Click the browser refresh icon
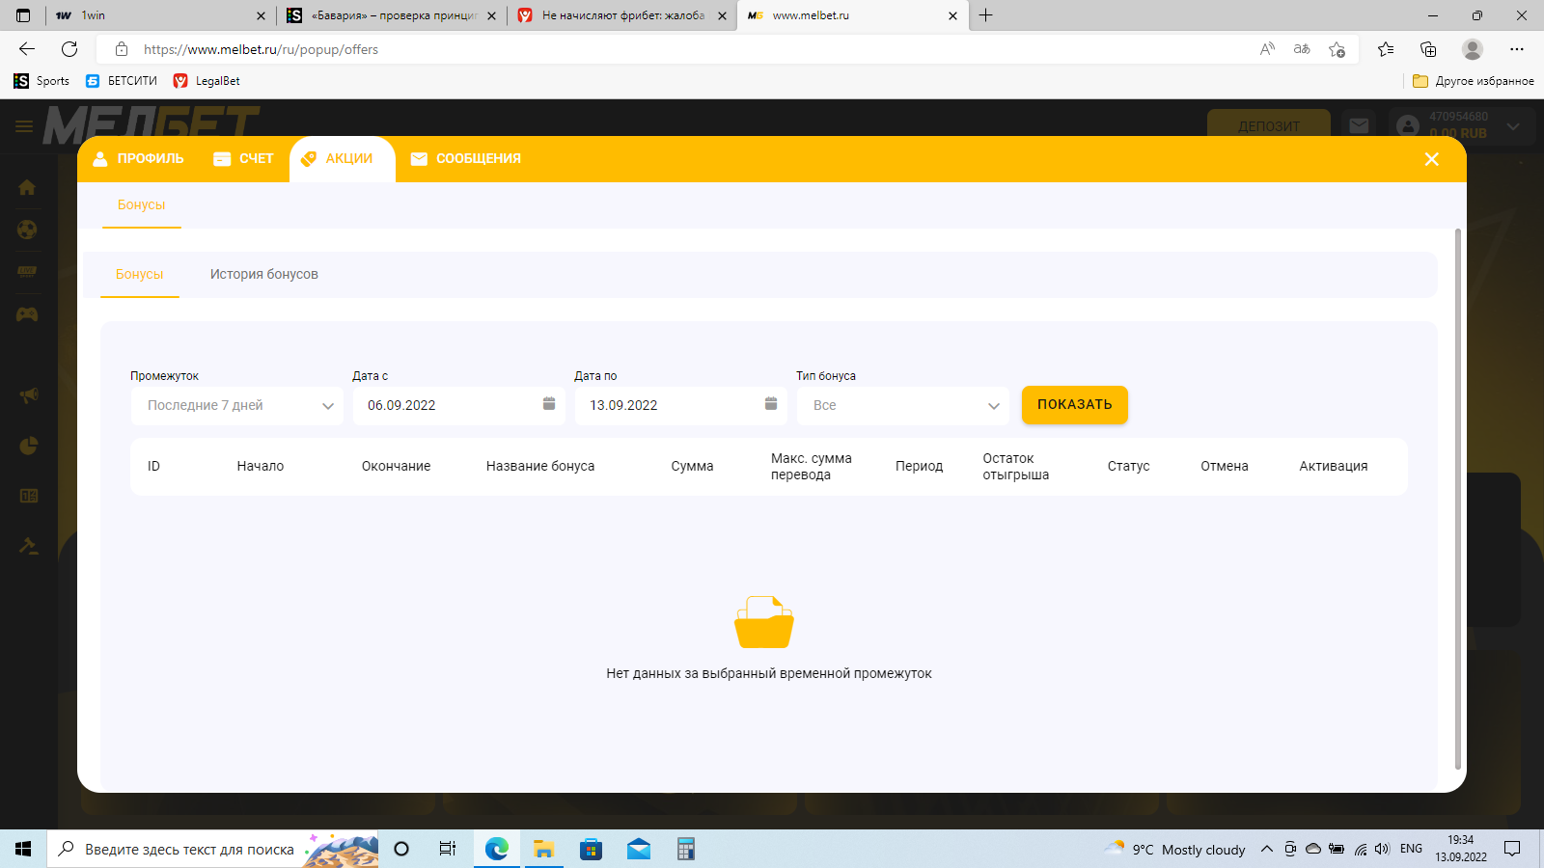Screen dimensions: 1544x868 [69, 49]
